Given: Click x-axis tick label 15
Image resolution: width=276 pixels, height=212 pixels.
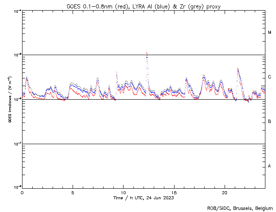Looking at the screenshot, I should point(174,192).
